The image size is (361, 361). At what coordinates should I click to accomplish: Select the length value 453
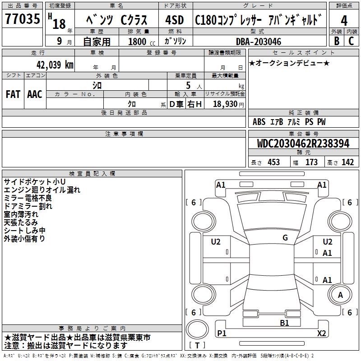point(273,162)
